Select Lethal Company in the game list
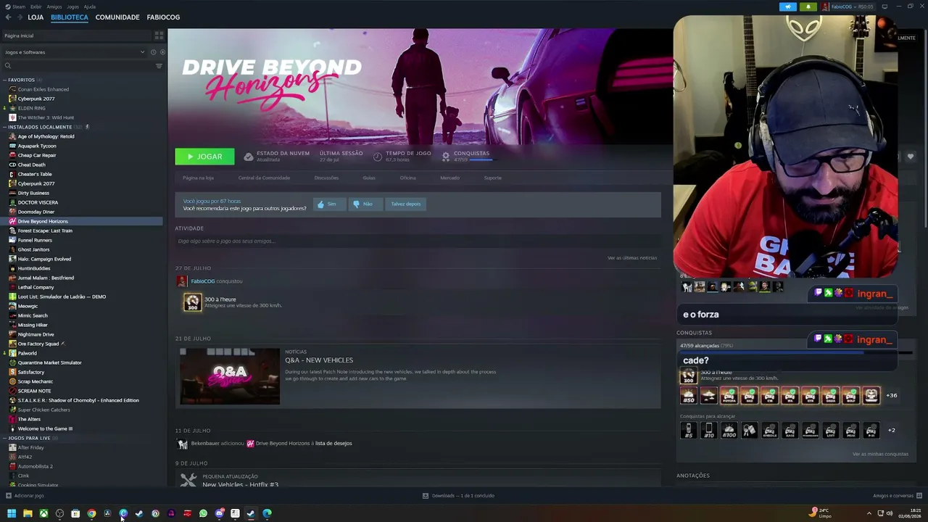The width and height of the screenshot is (928, 522). pyautogui.click(x=36, y=287)
